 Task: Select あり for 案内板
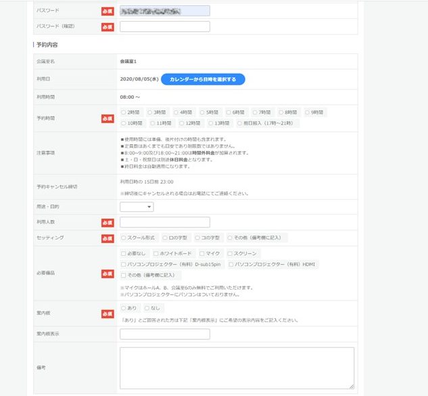point(123,308)
